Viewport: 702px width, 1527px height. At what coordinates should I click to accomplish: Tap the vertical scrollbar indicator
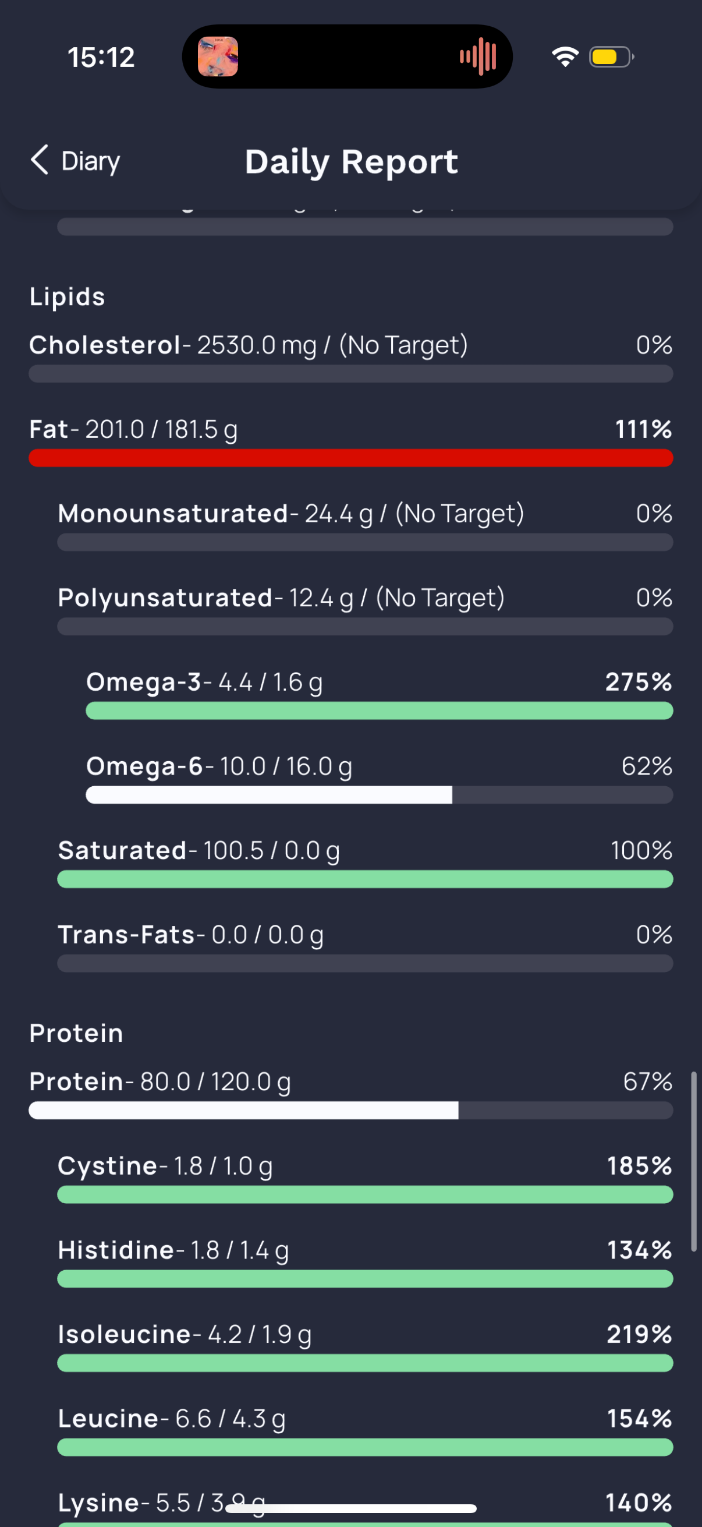[694, 1161]
